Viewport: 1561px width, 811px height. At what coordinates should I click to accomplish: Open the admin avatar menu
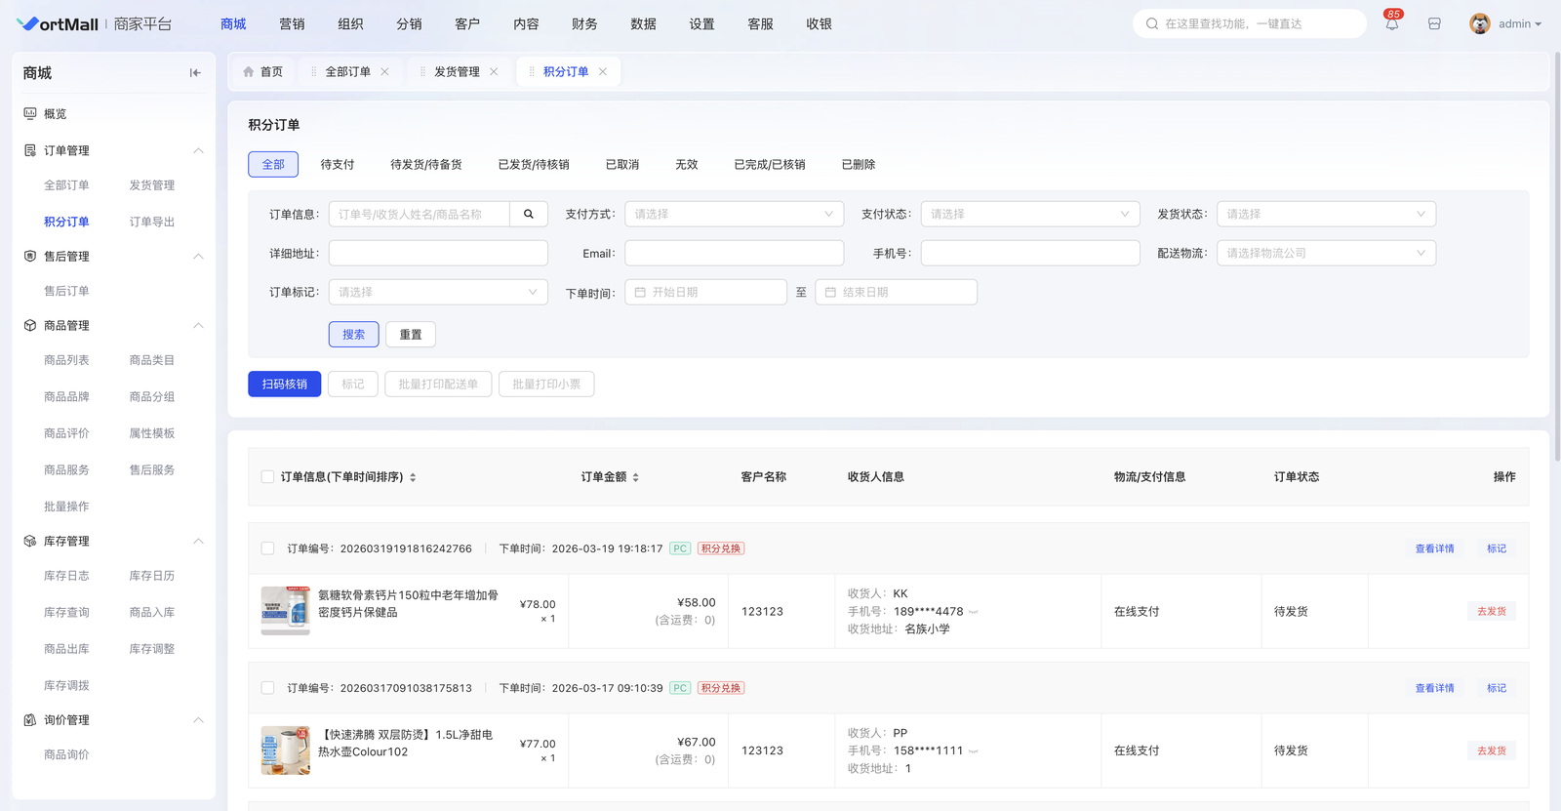pyautogui.click(x=1504, y=24)
